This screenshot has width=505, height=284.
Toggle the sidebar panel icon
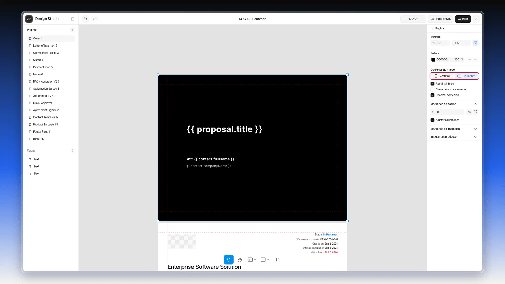73,19
